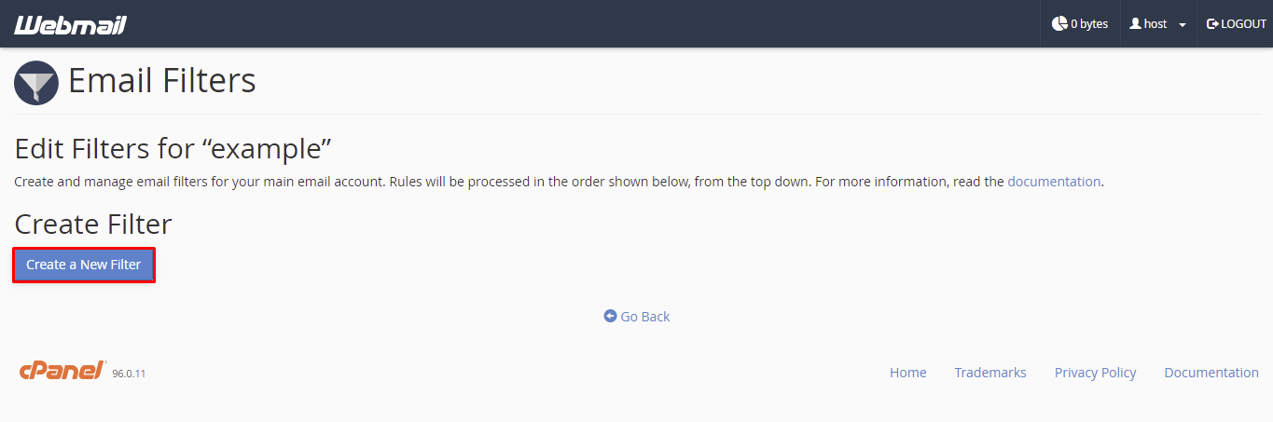Expand the host account dropdown arrow

(1183, 25)
